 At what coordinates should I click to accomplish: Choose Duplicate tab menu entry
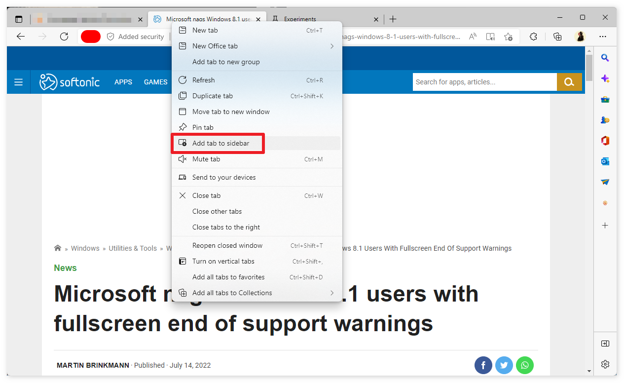(213, 96)
